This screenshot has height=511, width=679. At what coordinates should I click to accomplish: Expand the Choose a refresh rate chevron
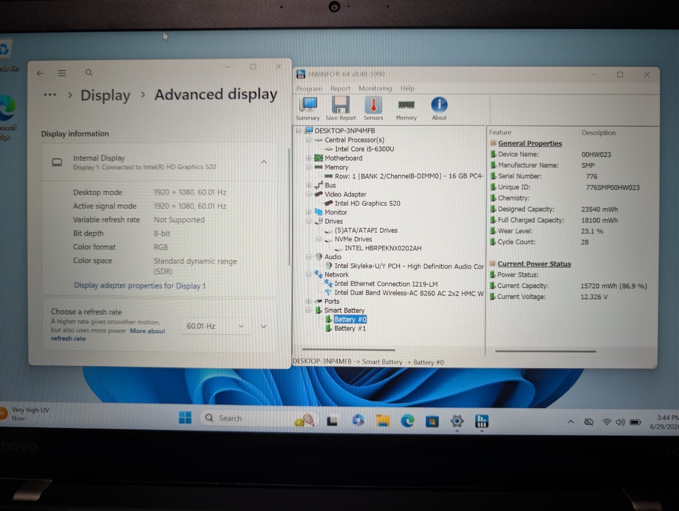click(x=264, y=326)
